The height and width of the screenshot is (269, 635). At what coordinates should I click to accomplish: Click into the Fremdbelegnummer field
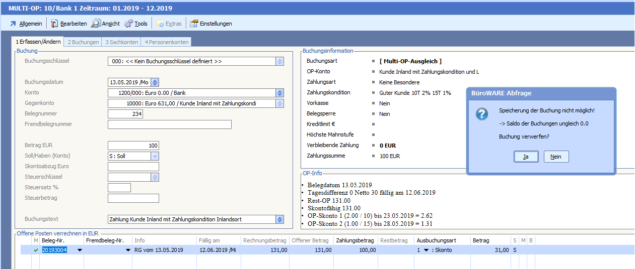coord(169,124)
